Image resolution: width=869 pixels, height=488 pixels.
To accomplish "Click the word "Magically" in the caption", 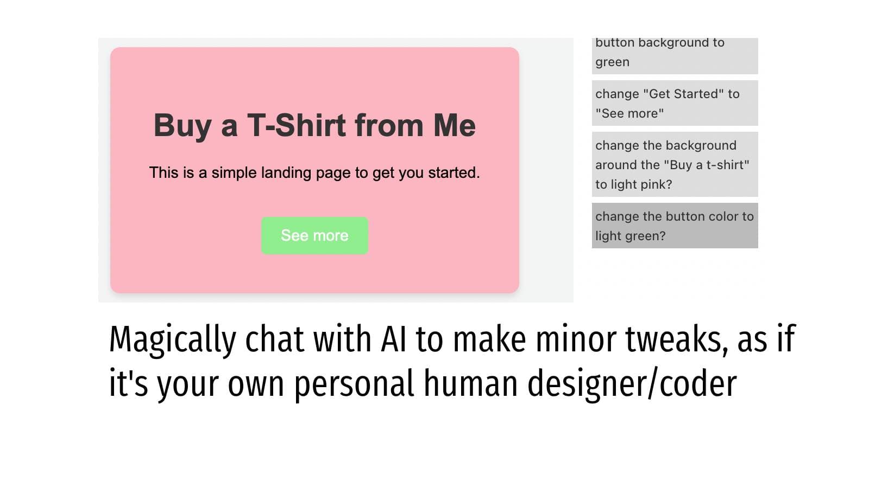I will click(x=172, y=339).
